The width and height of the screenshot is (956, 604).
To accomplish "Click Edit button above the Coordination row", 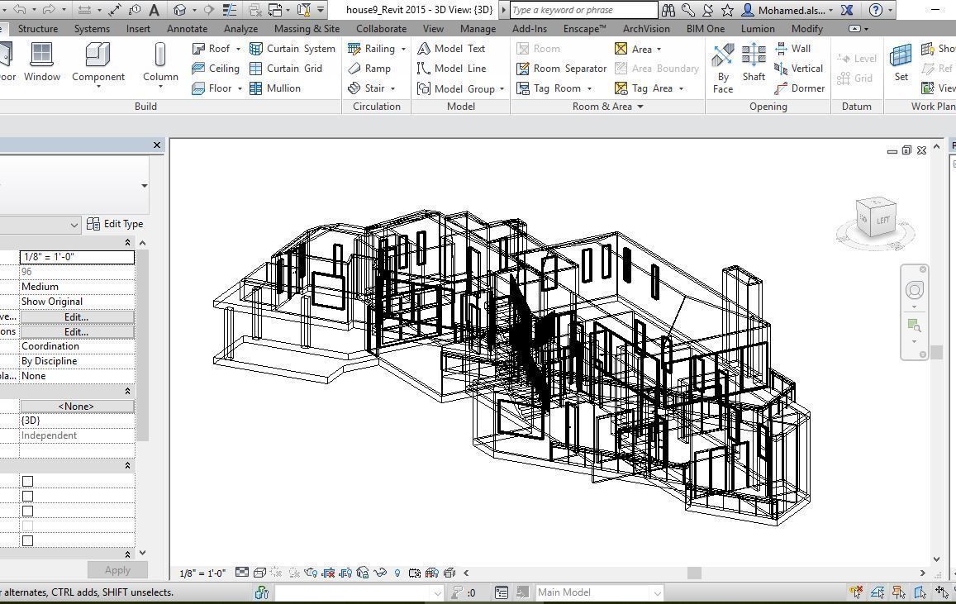I will [77, 331].
